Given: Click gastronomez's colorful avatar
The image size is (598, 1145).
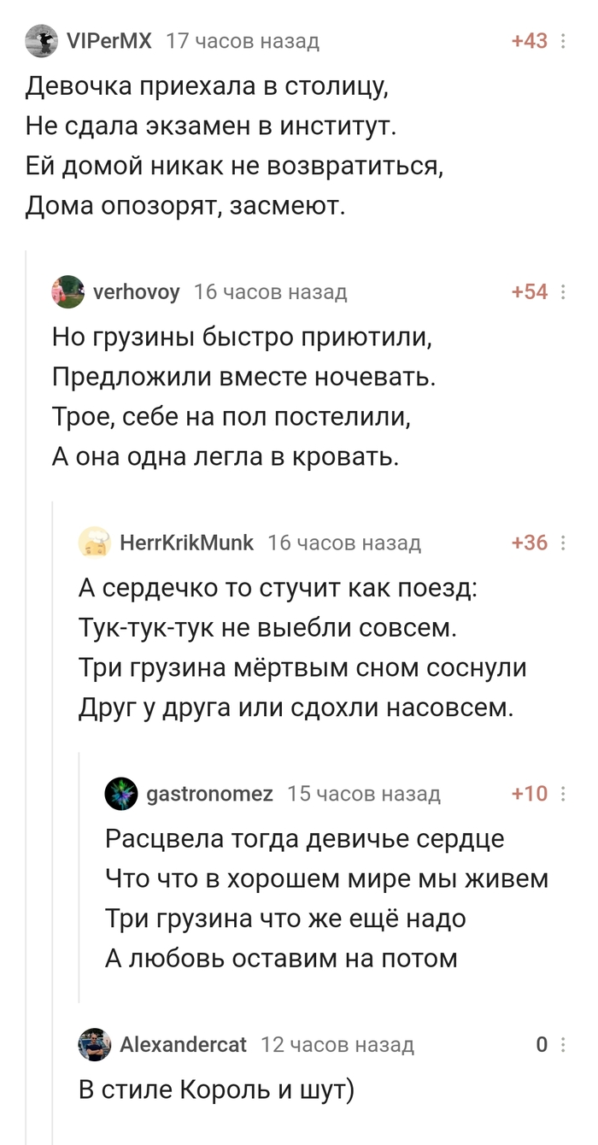Looking at the screenshot, I should click(121, 794).
